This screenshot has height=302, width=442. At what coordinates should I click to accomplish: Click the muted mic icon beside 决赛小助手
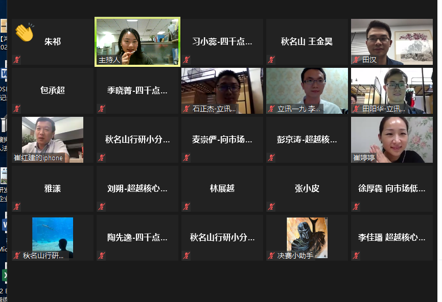pyautogui.click(x=271, y=256)
